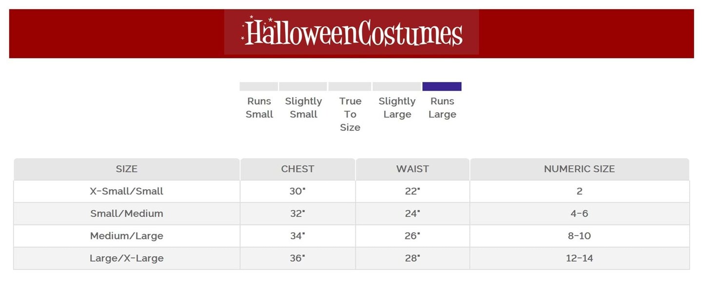Select the Medium/Large size row
702x283 pixels.
coord(127,236)
